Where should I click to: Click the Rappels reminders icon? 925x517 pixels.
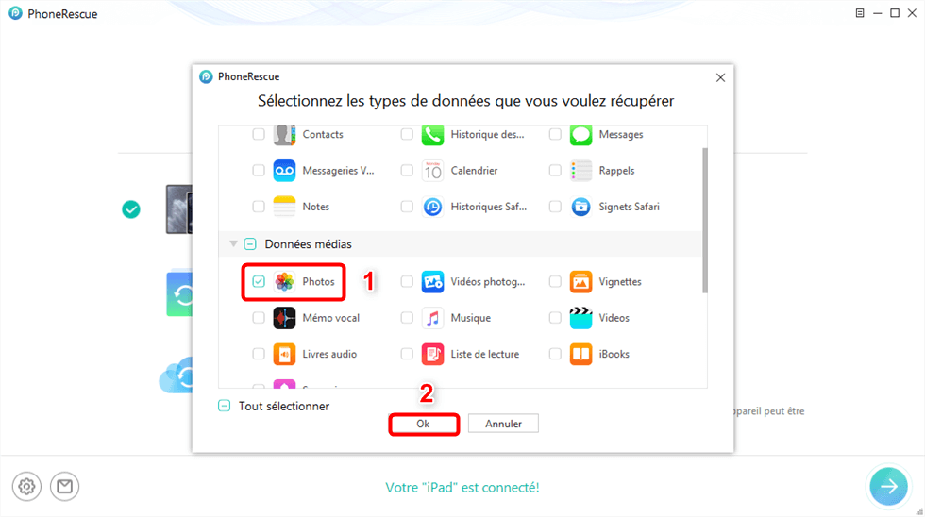(580, 171)
